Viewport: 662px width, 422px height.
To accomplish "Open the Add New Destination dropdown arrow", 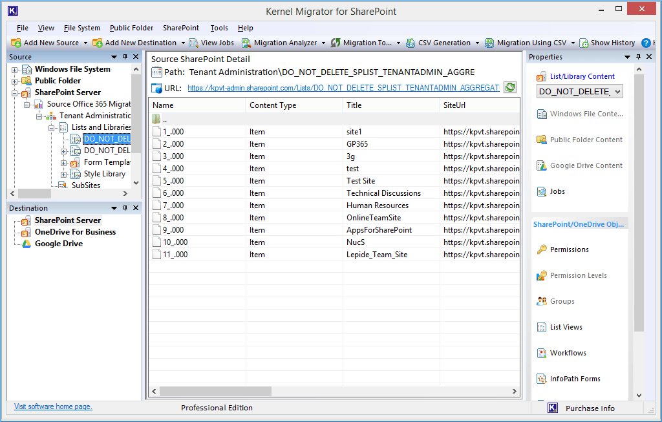I will click(183, 43).
